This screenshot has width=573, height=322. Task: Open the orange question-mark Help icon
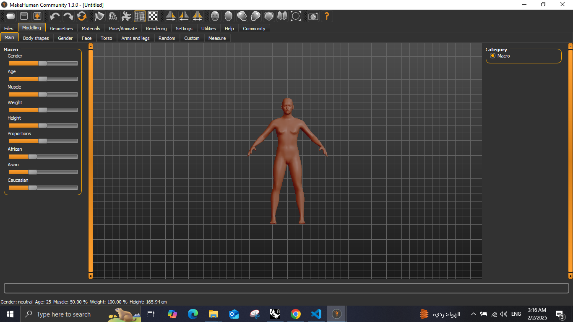click(327, 16)
